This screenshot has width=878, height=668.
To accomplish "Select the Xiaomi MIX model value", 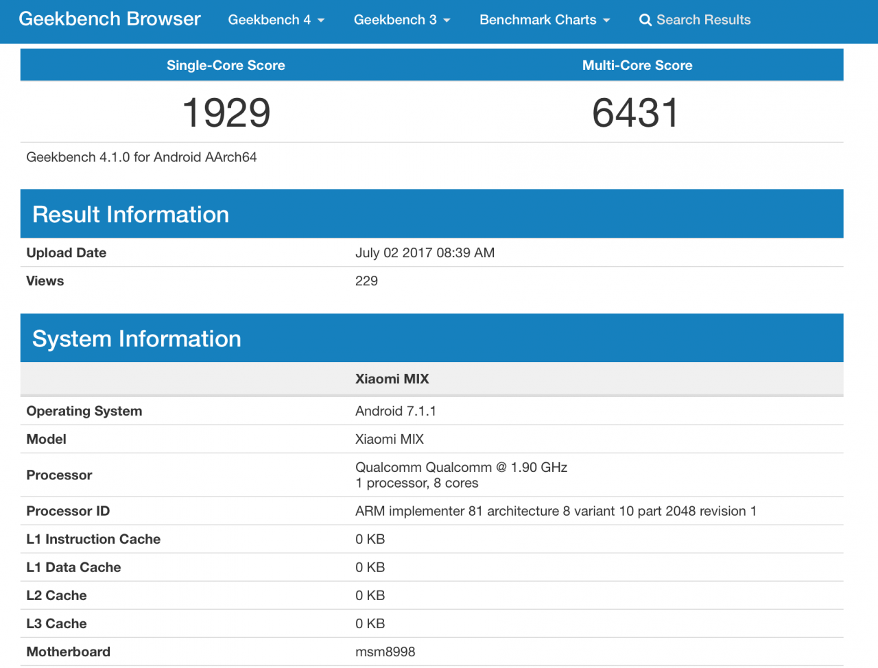I will [x=390, y=439].
